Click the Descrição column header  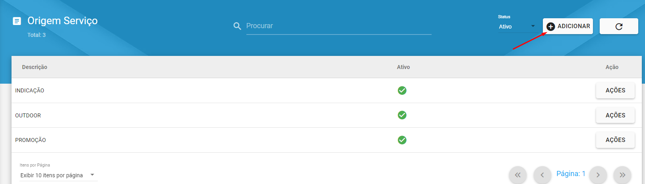coord(35,67)
